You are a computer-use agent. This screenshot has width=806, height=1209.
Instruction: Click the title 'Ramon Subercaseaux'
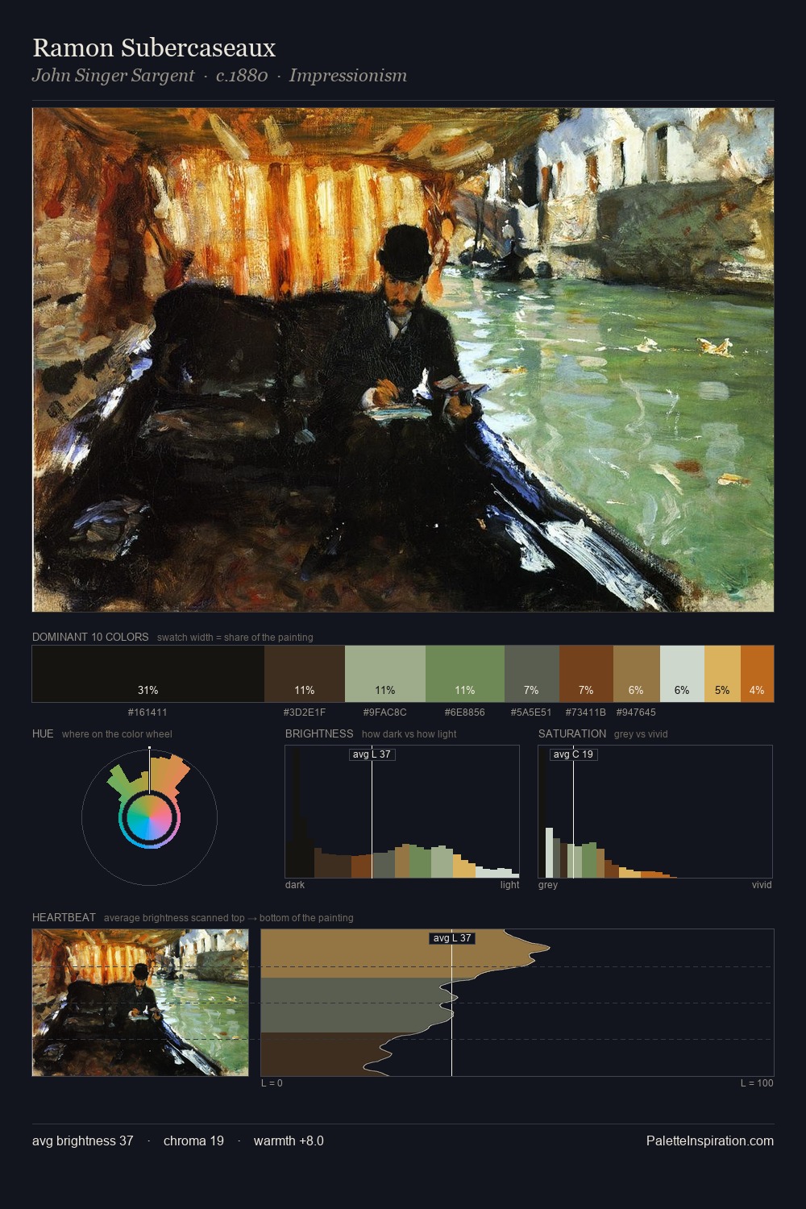click(154, 48)
